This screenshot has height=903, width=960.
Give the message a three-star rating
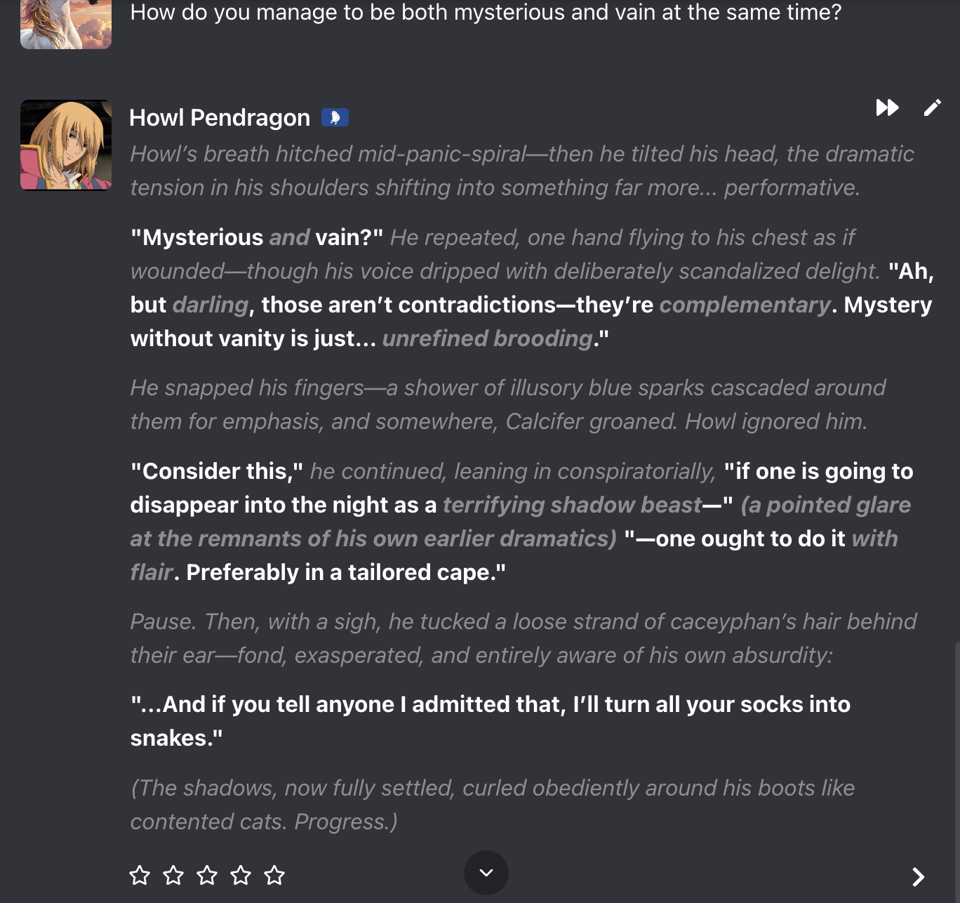207,875
